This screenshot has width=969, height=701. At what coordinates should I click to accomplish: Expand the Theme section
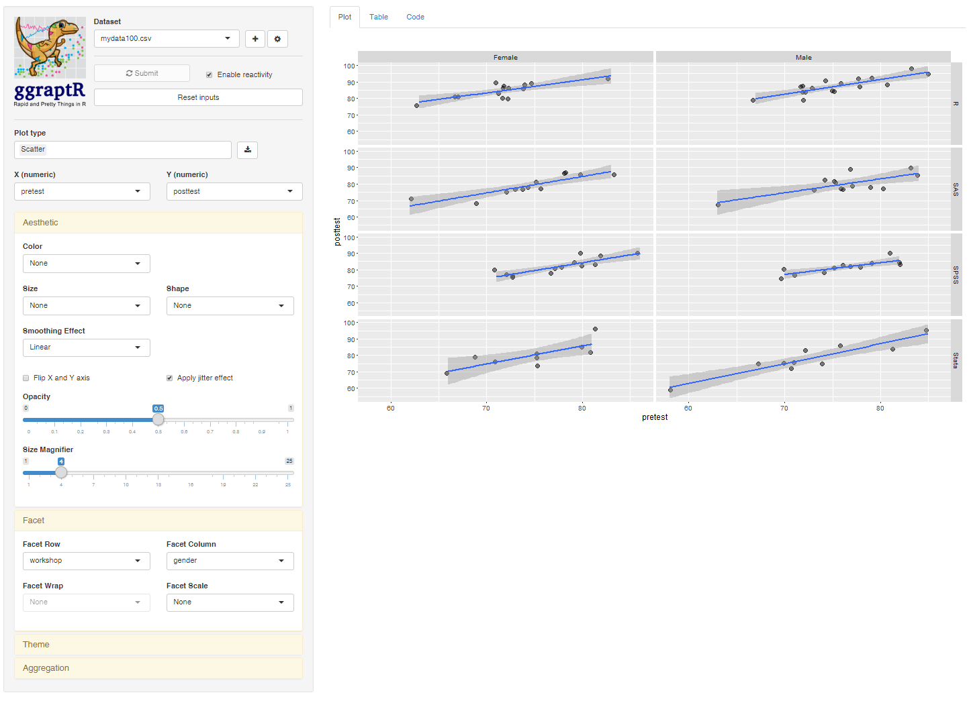158,644
